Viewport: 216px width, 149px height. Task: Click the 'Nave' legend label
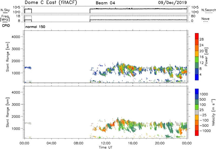tap(205, 19)
